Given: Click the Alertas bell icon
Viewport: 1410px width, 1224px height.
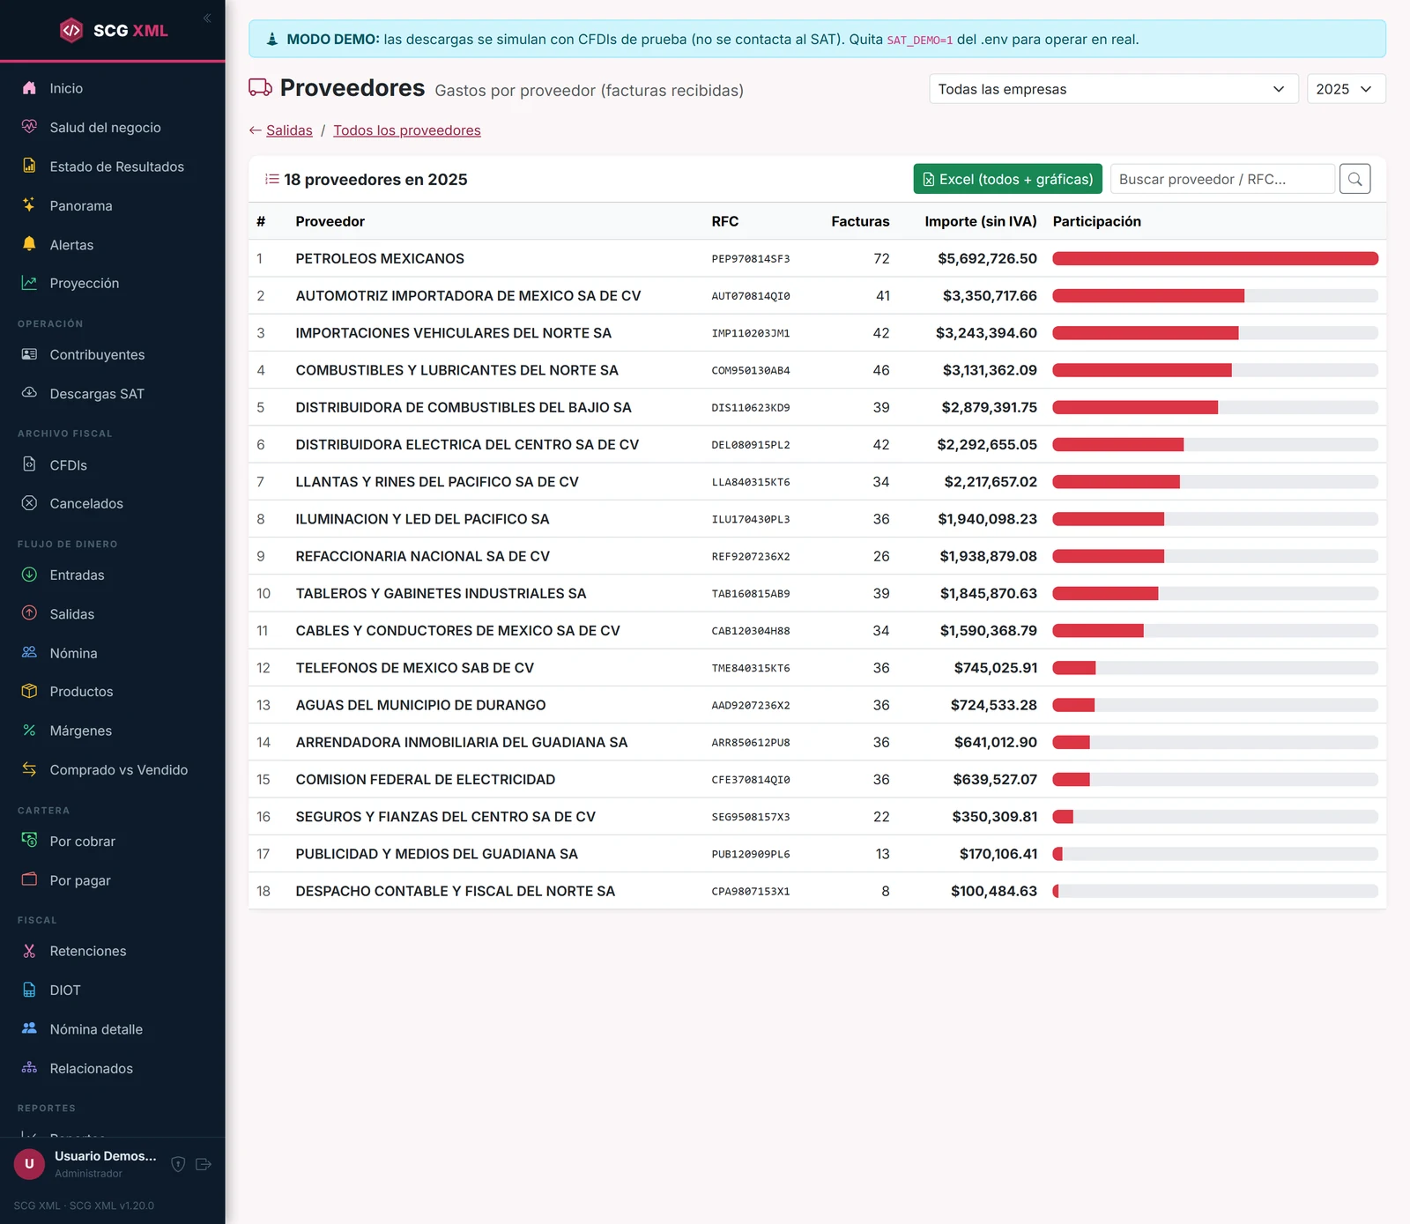Looking at the screenshot, I should click(29, 244).
